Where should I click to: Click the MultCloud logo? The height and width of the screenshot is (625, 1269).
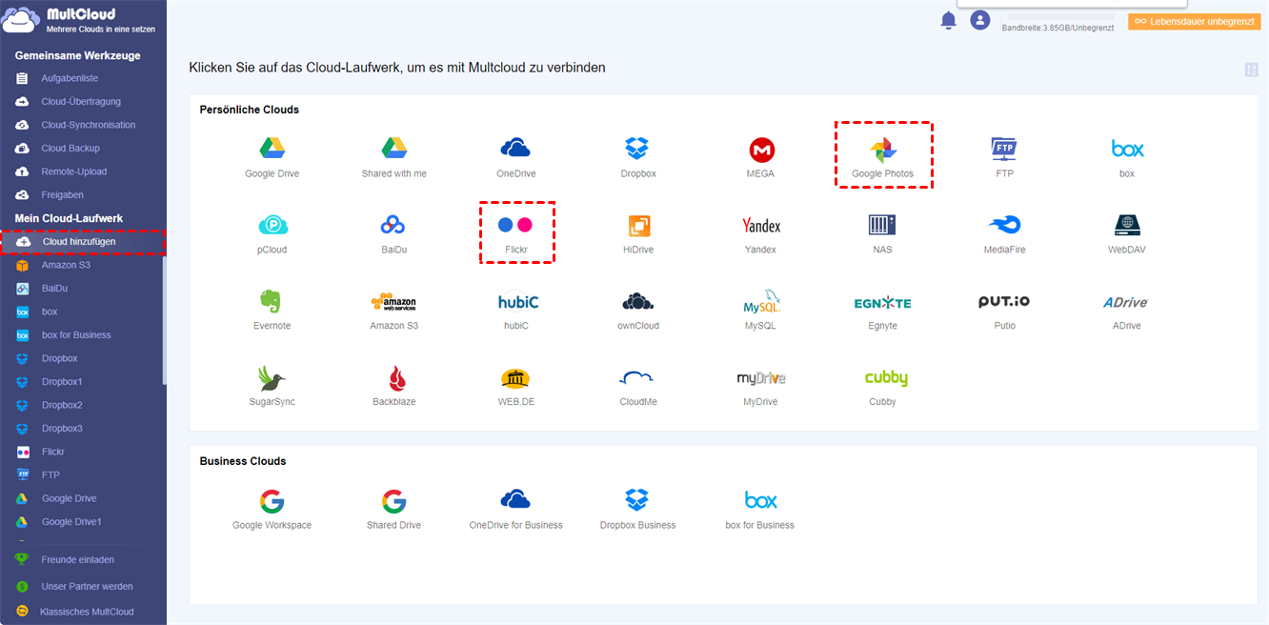(80, 21)
